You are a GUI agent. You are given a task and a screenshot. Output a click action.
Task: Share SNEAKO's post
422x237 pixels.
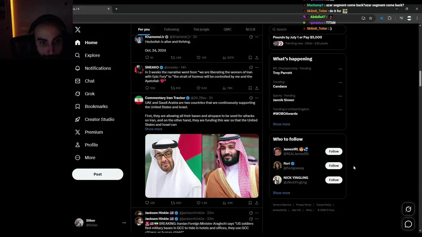tap(257, 88)
